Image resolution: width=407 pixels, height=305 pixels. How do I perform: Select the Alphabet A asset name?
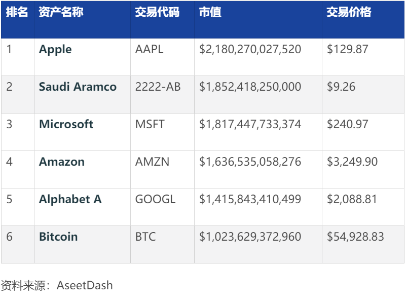tap(70, 200)
